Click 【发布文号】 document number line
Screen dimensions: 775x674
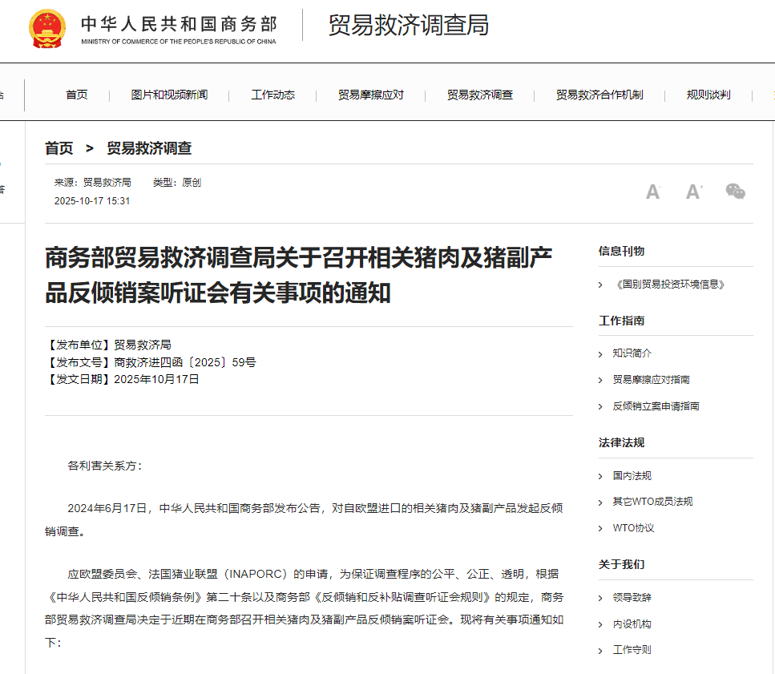[150, 362]
